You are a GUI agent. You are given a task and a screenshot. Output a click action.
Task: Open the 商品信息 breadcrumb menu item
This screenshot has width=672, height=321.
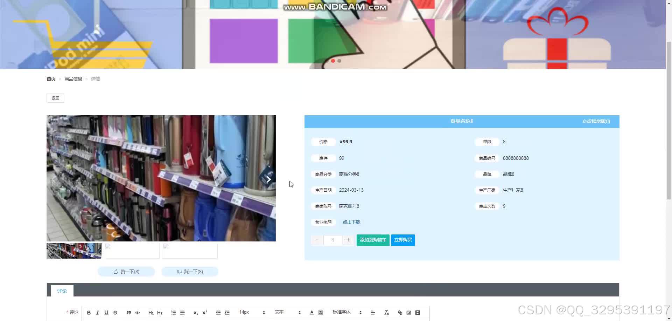(x=73, y=78)
